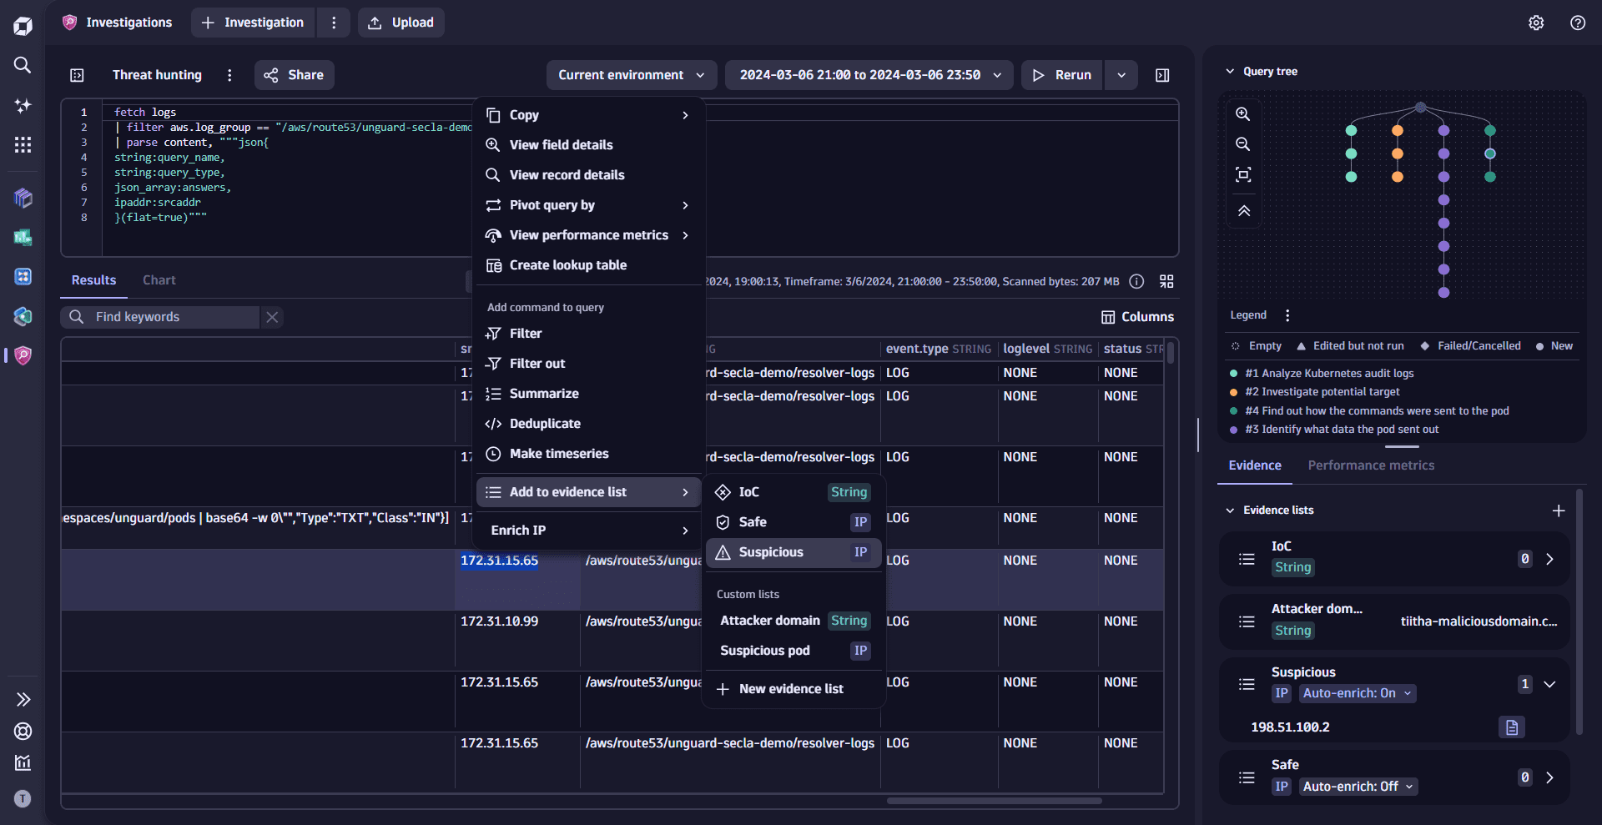1602x825 pixels.
Task: Click zoom in icon in Query tree
Action: 1243,114
